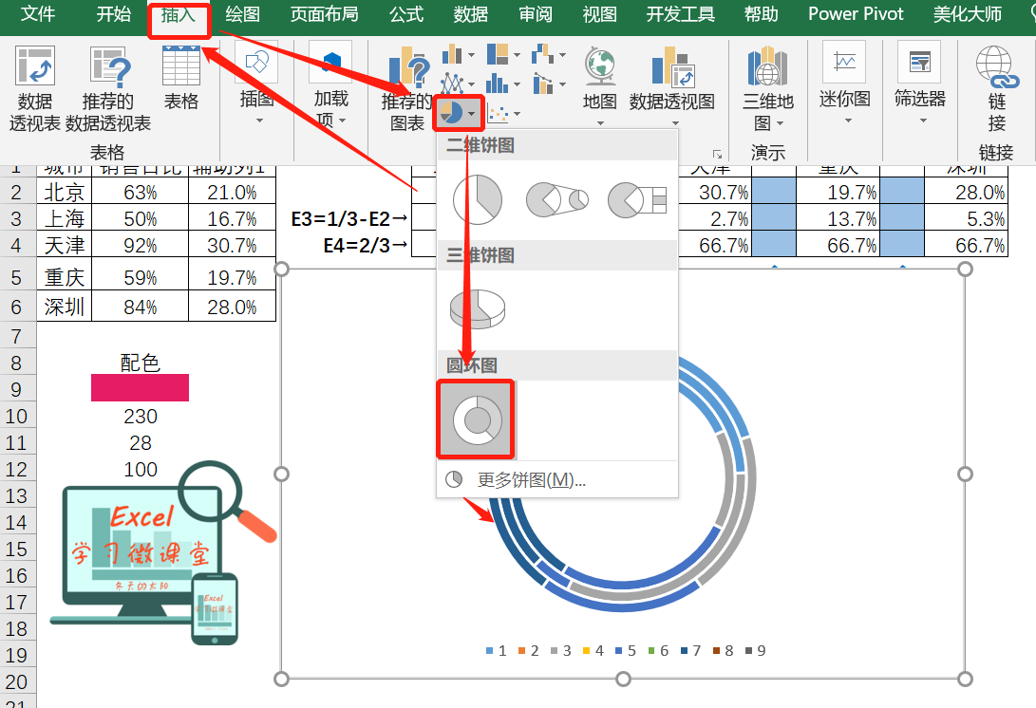Select the 92% cell in 天津 row
Viewport: 1036px width, 708px height.
click(141, 246)
